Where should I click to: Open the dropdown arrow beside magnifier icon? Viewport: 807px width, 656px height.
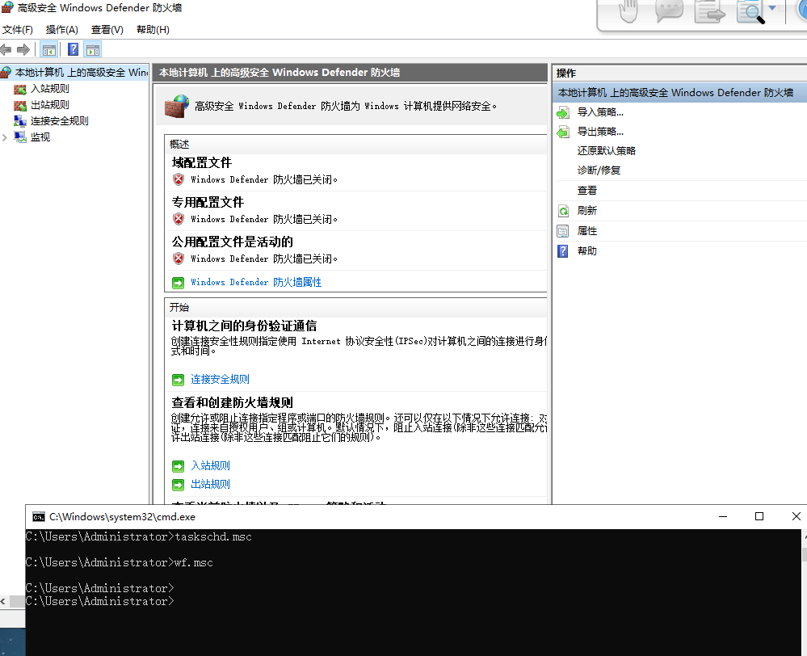(x=772, y=8)
